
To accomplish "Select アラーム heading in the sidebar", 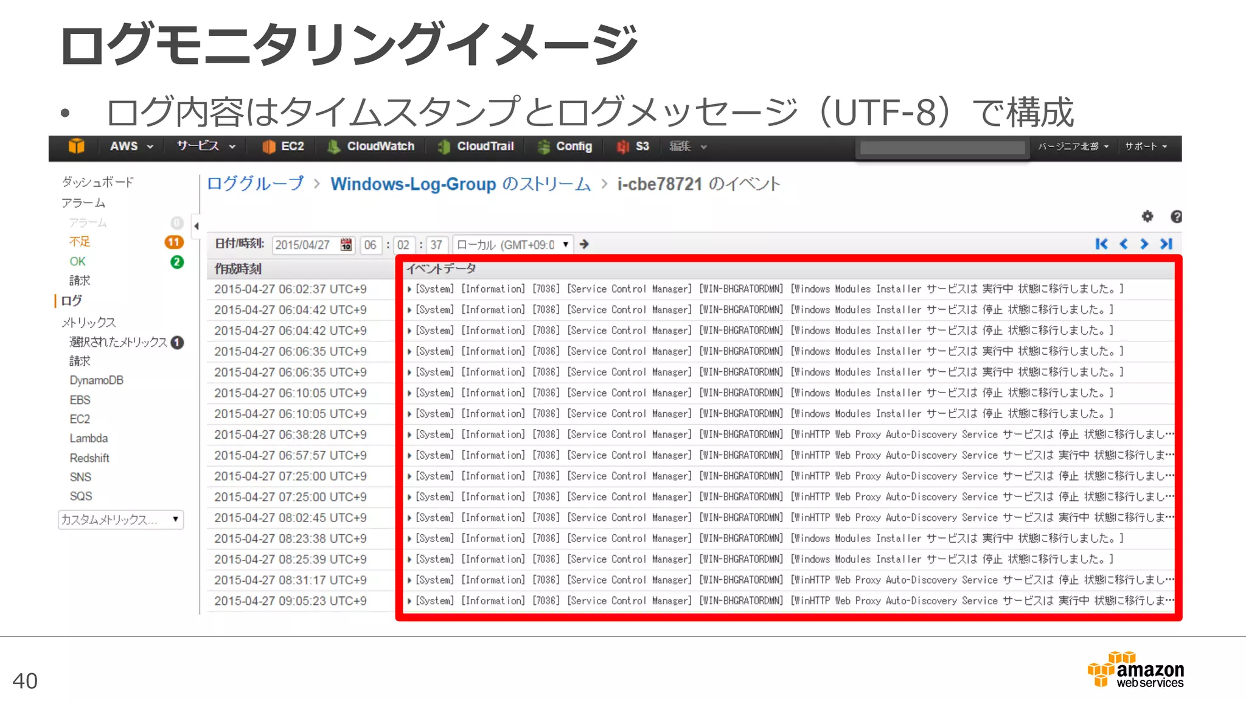I will pos(83,203).
